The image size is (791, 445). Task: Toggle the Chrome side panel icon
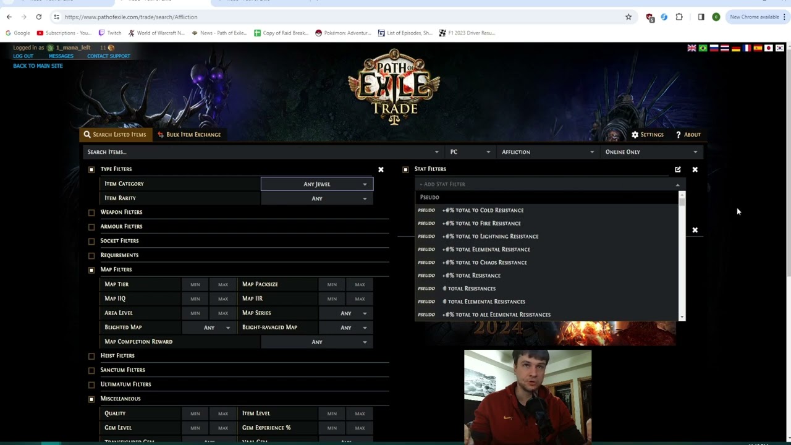click(701, 17)
